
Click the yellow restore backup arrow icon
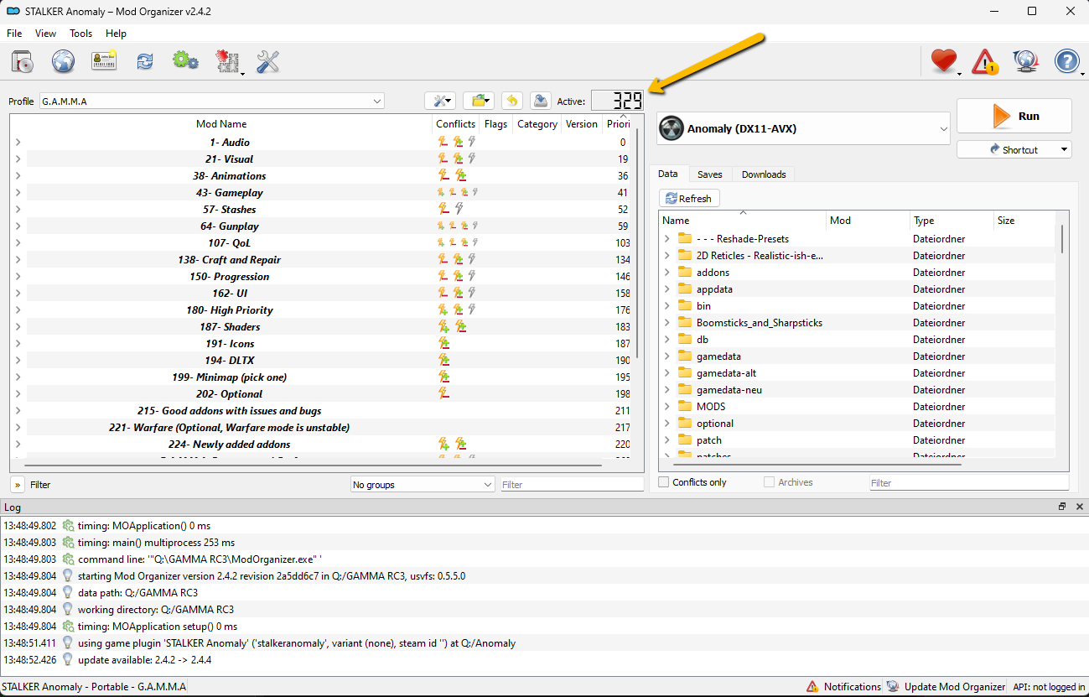pos(512,101)
